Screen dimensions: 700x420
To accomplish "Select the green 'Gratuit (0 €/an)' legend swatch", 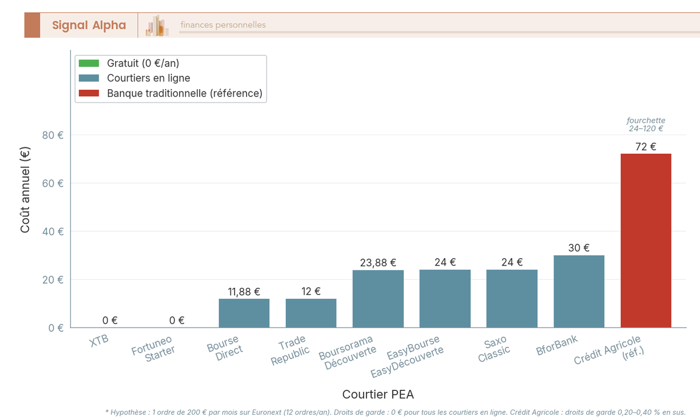I will [x=88, y=63].
